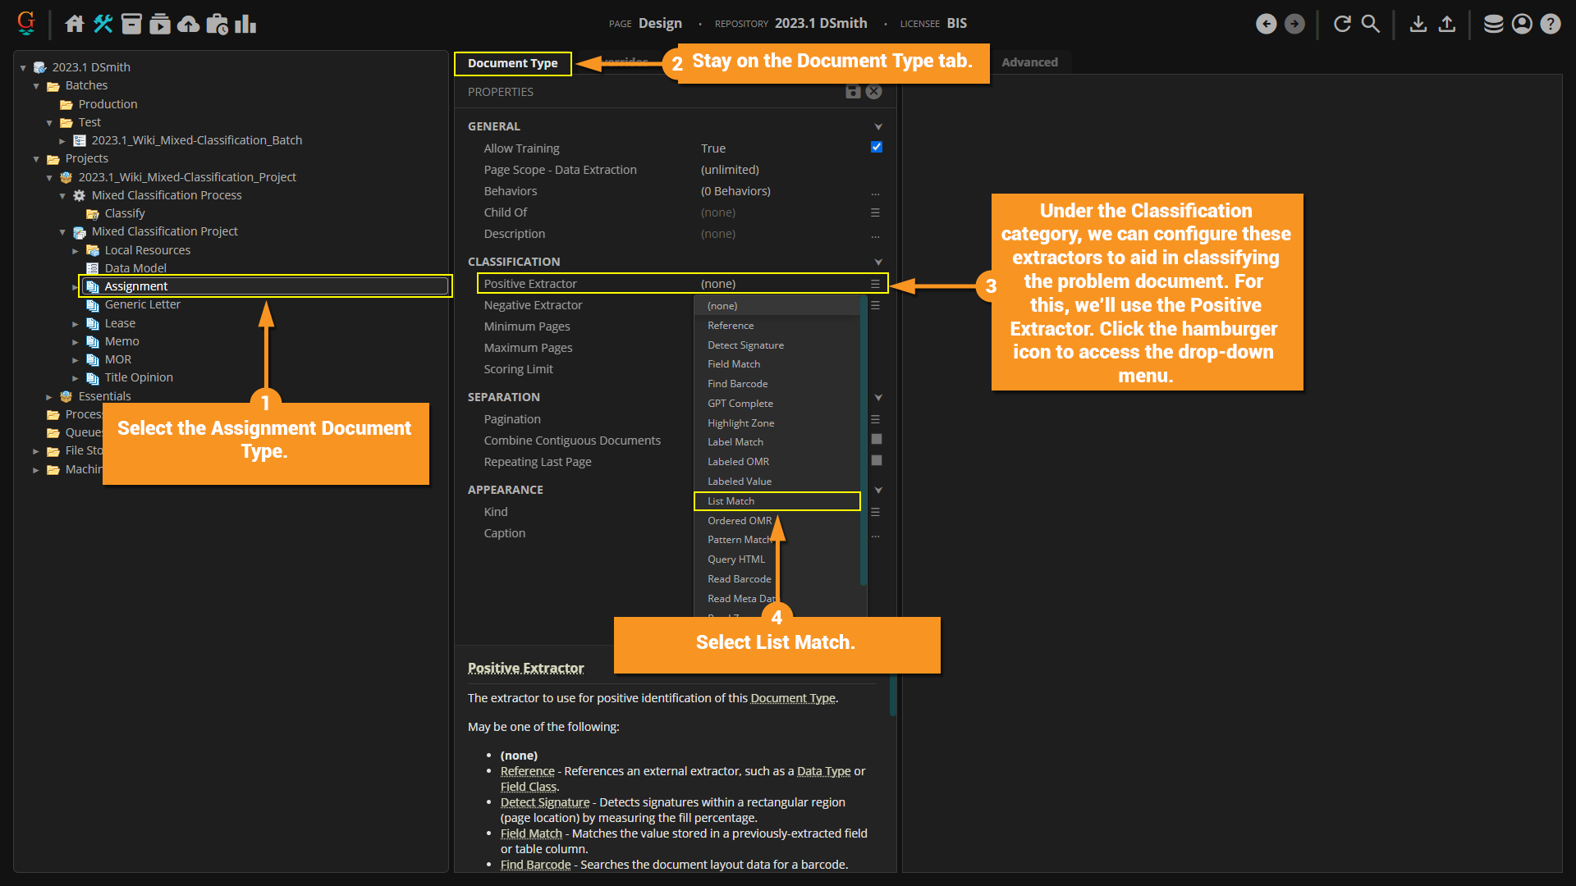This screenshot has height=886, width=1576.
Task: Click the Design tools wrench icon
Action: click(103, 24)
